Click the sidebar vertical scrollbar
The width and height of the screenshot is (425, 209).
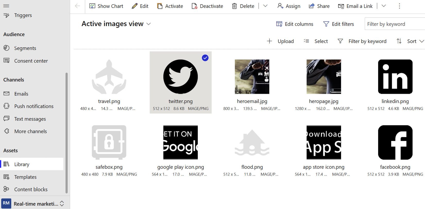click(67, 133)
